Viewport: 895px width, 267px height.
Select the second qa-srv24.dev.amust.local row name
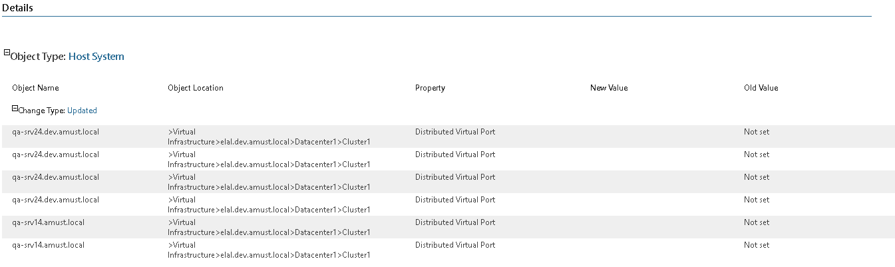(x=55, y=154)
